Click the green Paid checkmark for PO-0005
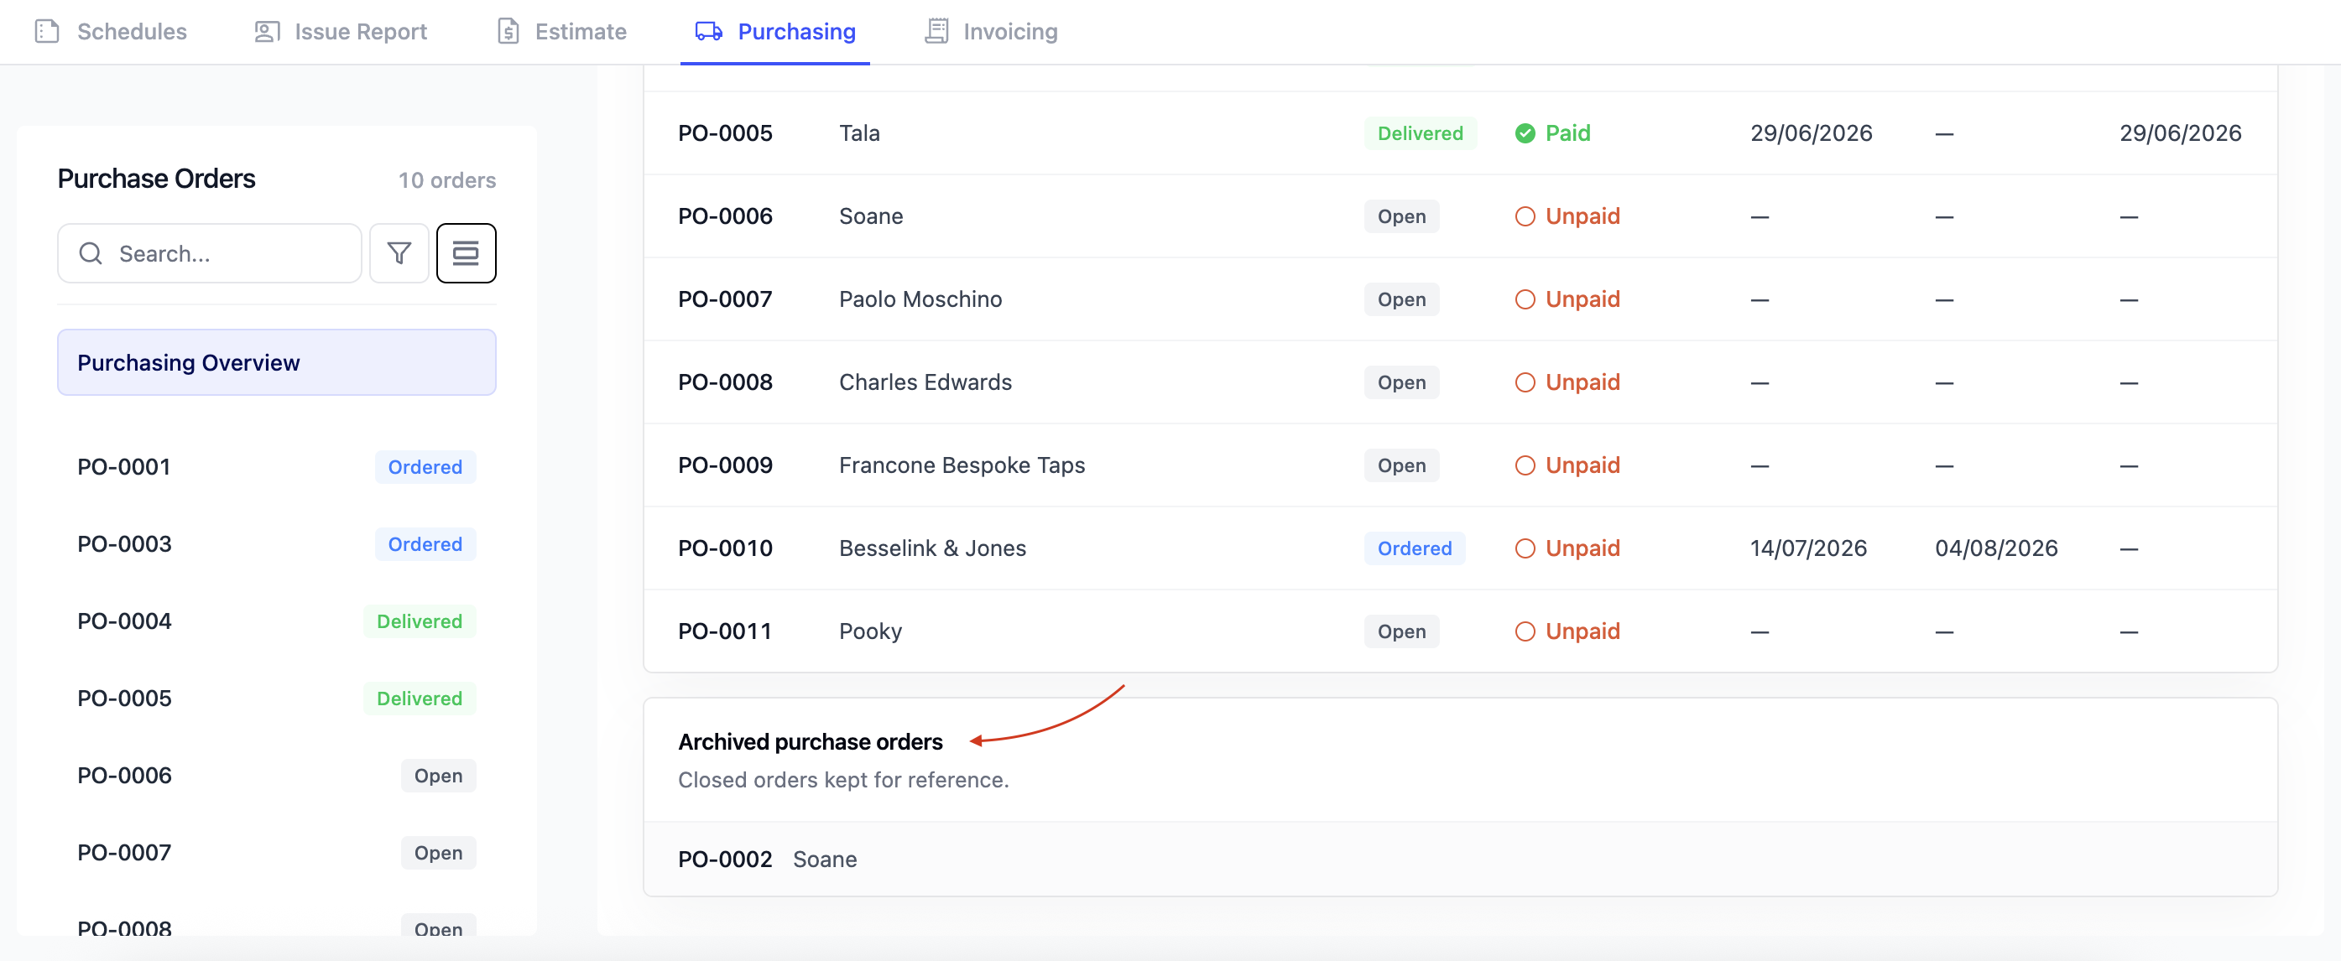Screen dimensions: 2341x961 (1525, 133)
